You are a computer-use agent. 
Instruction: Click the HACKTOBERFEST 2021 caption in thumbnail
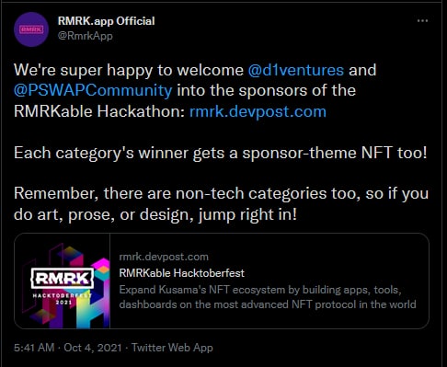63,299
